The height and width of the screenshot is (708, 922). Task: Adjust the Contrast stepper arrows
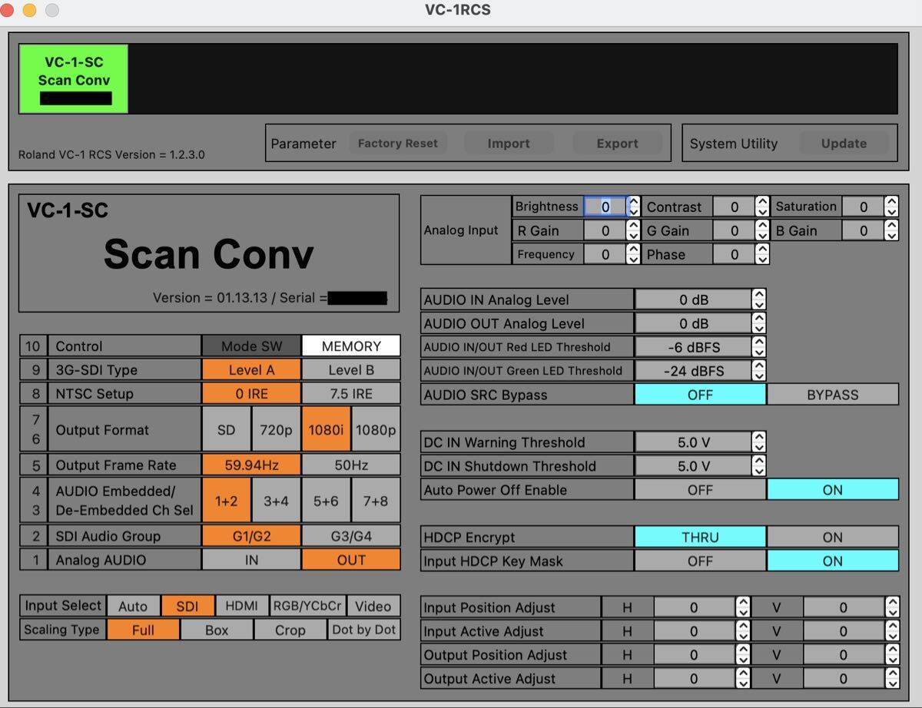coord(762,207)
